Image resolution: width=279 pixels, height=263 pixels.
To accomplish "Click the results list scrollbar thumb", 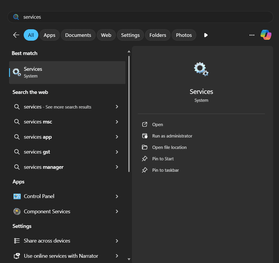I will [x=129, y=114].
